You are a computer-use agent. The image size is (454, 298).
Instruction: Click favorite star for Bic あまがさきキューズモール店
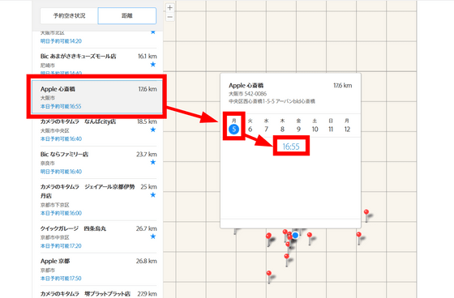coord(153,64)
